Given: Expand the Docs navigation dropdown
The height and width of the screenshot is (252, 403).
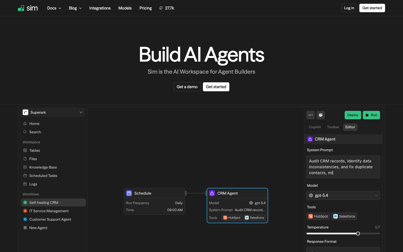Looking at the screenshot, I should pyautogui.click(x=54, y=8).
